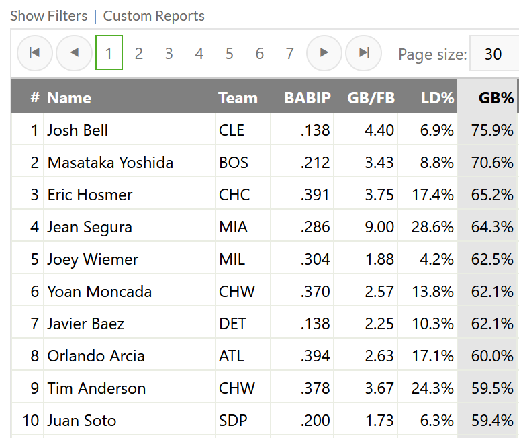
Task: Select the current page 1 button
Action: click(109, 54)
